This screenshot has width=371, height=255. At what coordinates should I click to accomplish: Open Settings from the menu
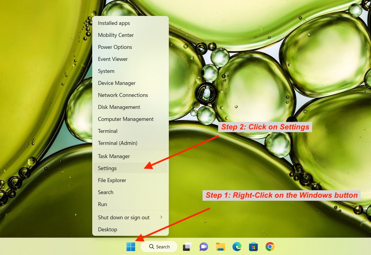pos(107,168)
